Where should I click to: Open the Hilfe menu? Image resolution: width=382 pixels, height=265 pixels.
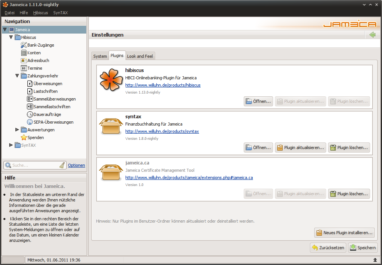(x=23, y=13)
